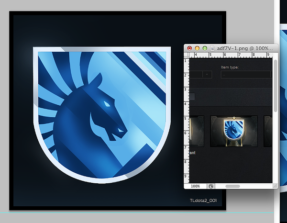This screenshot has width=287, height=223.
Task: Click the vertical ruler mark 5
Action: [186, 119]
